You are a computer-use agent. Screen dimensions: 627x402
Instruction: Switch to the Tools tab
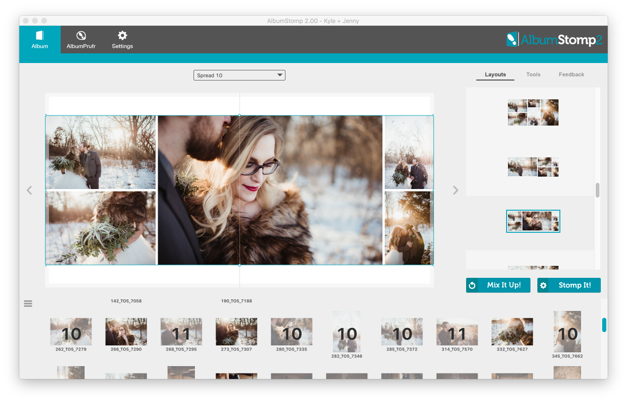pos(533,75)
